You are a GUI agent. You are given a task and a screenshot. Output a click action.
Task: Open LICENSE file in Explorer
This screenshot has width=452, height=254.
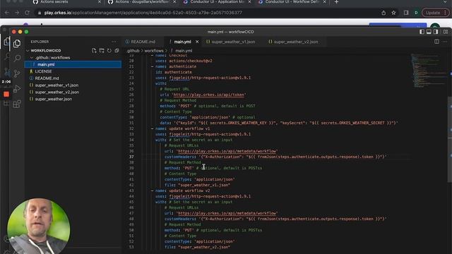[x=73, y=71]
